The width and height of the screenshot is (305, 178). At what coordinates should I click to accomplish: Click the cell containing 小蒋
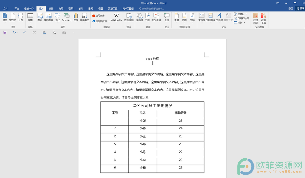point(143,129)
